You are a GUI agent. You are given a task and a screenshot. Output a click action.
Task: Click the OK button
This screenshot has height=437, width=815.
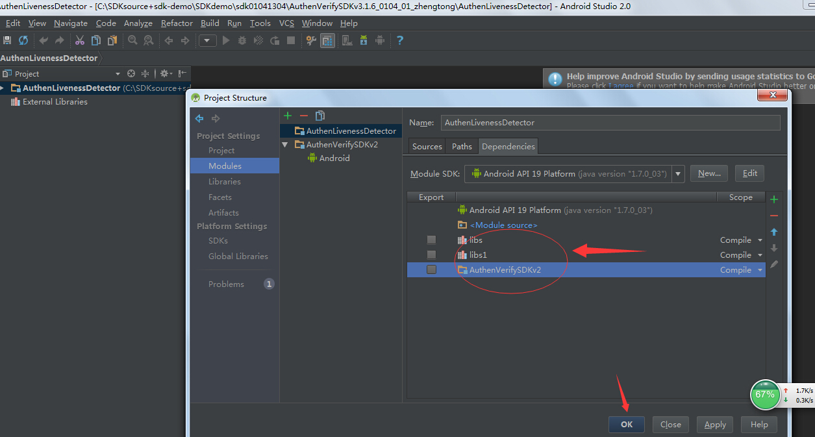click(x=626, y=424)
